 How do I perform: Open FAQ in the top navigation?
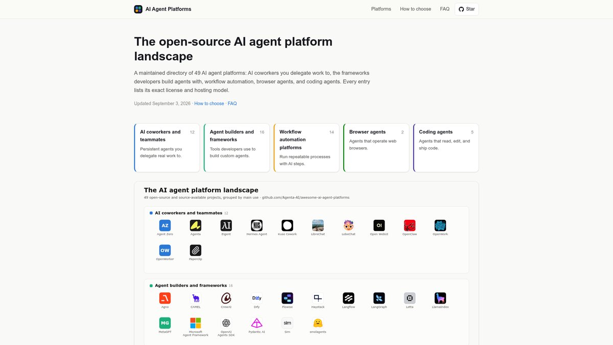444,9
